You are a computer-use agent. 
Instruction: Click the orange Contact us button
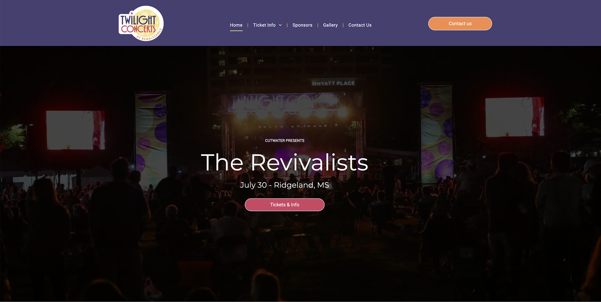(x=460, y=23)
